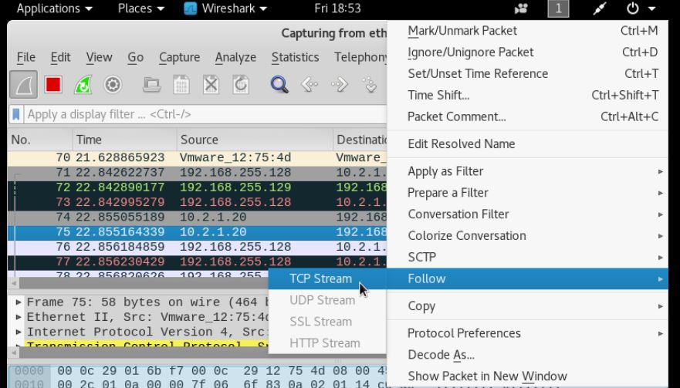Click the display filter bookmark icon
680x388 pixels.
coord(16,114)
